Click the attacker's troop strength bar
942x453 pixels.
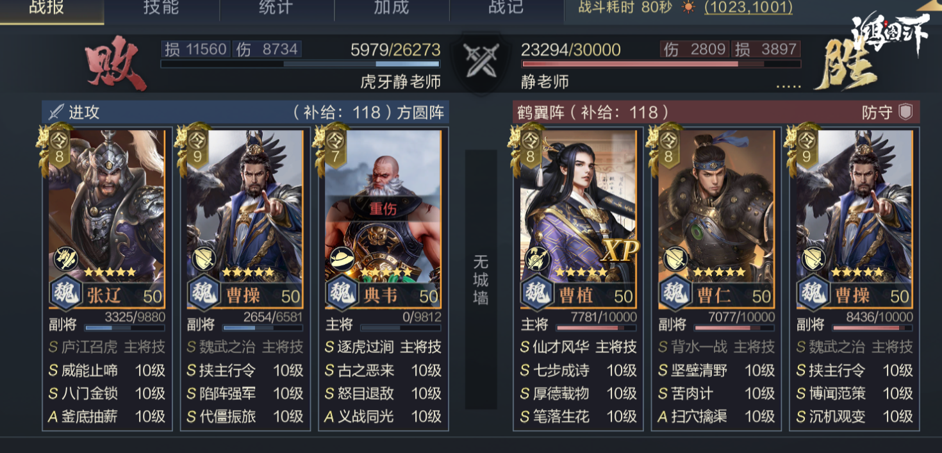coord(300,64)
